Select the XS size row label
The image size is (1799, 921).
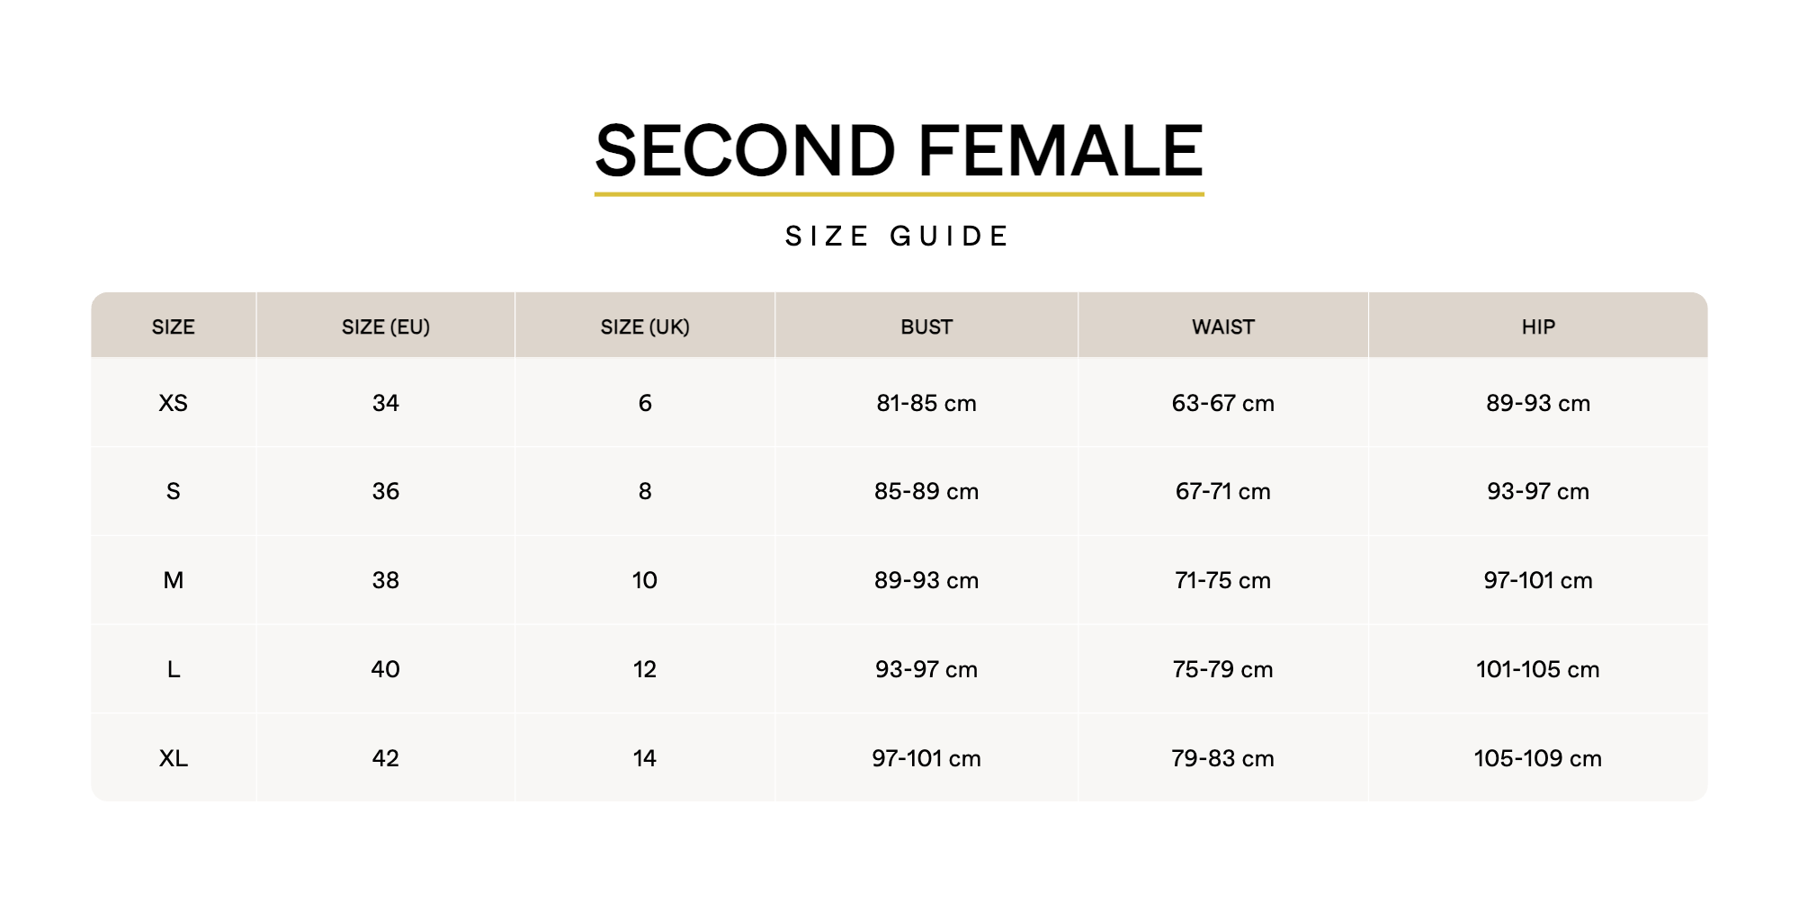click(x=174, y=403)
